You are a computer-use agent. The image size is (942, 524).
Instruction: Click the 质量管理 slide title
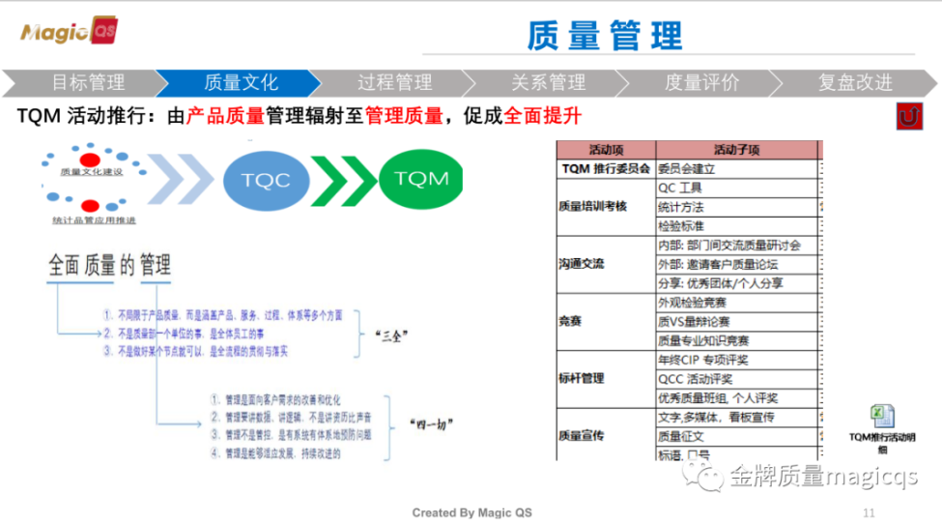coord(605,36)
